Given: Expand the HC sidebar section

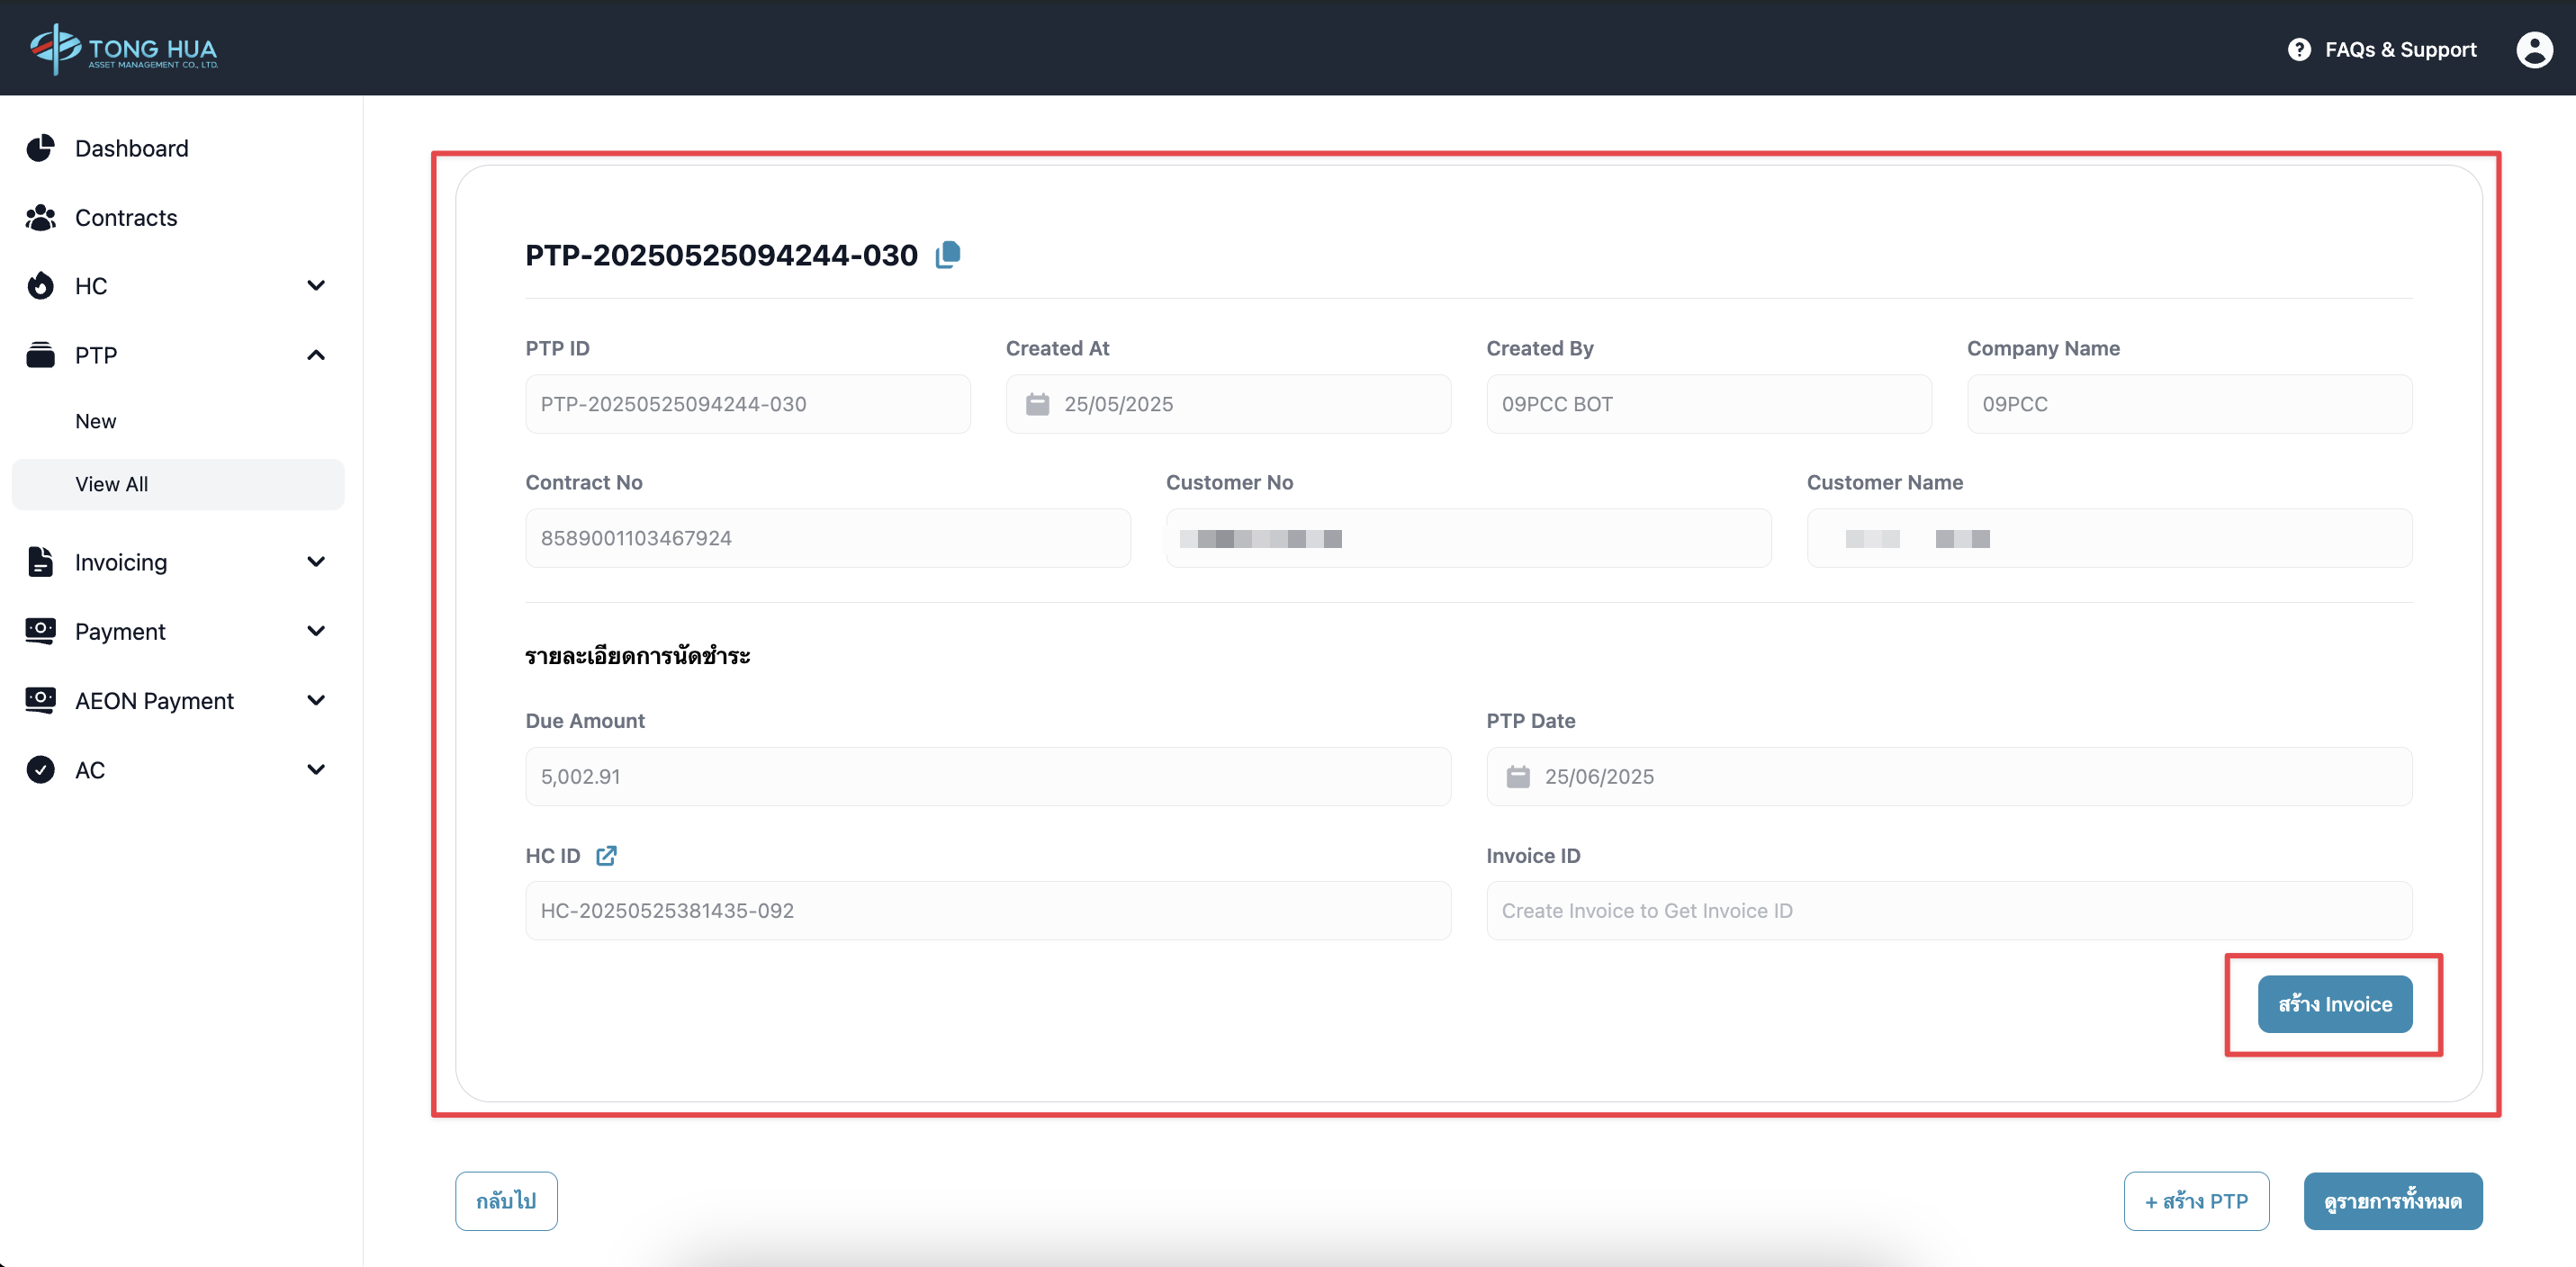Looking at the screenshot, I should [x=316, y=286].
